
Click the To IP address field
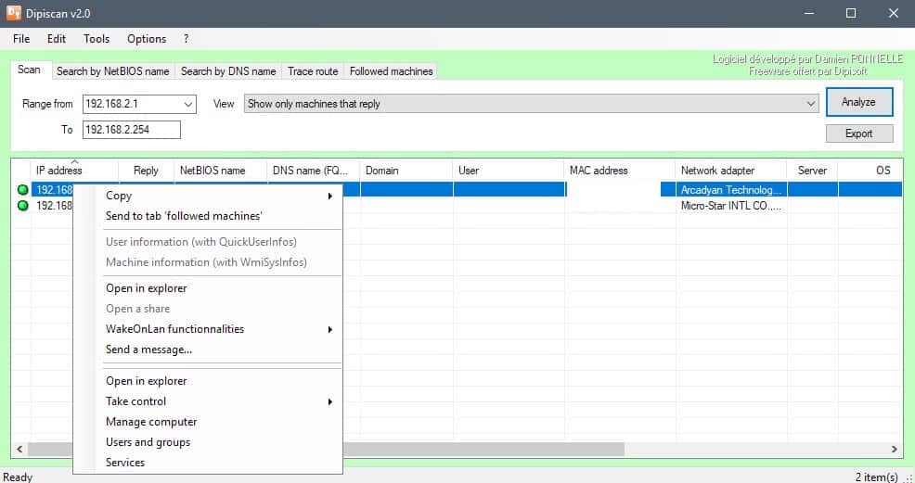point(131,130)
